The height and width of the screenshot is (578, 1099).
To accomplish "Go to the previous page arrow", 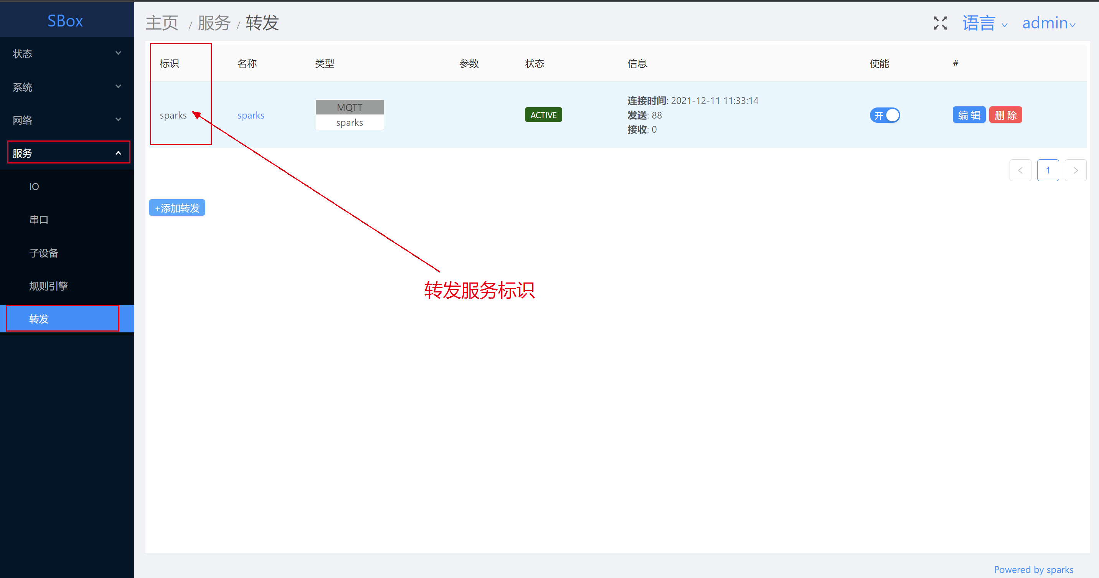I will pyautogui.click(x=1020, y=171).
